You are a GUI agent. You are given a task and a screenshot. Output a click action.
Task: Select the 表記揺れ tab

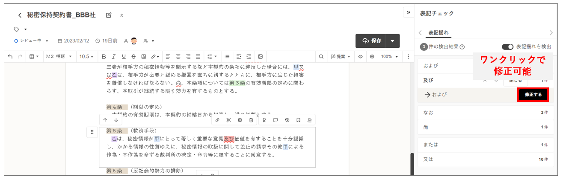[438, 32]
